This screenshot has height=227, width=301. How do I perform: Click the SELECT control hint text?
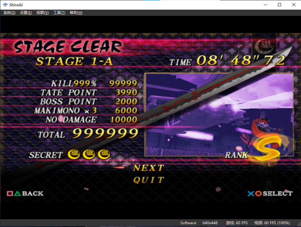pyautogui.click(x=278, y=194)
